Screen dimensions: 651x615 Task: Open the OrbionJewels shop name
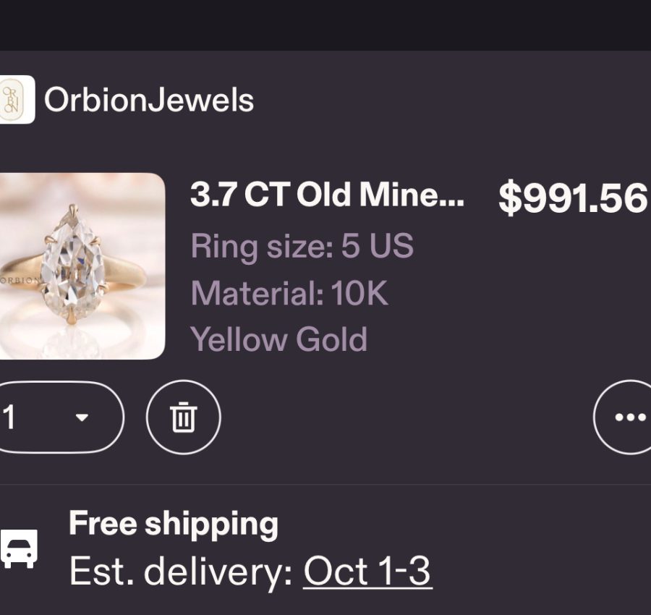tap(149, 100)
